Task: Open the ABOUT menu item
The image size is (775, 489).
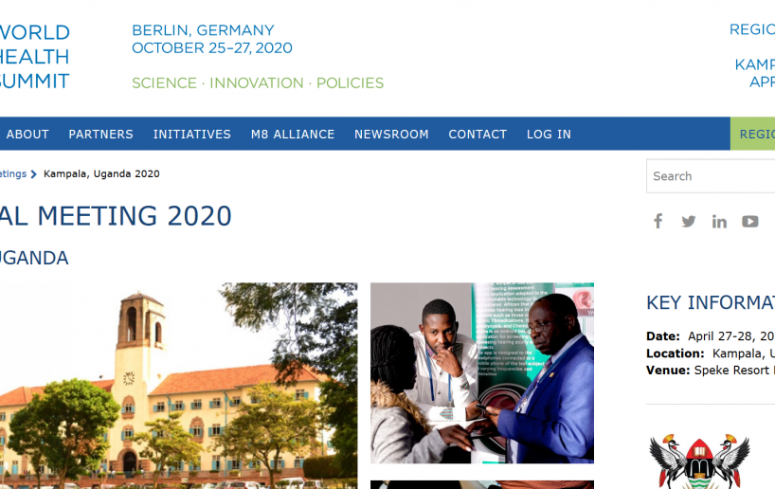Action: pos(27,134)
